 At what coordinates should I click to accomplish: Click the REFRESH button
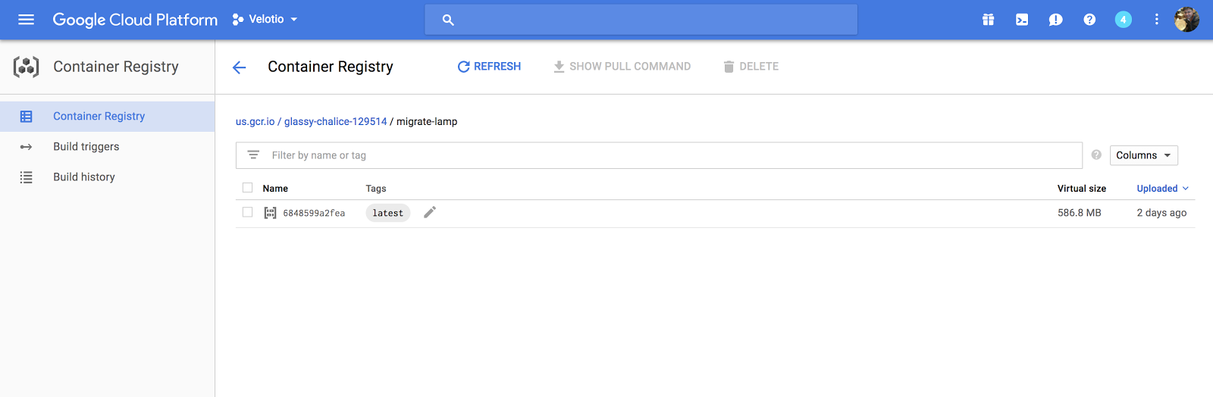489,67
